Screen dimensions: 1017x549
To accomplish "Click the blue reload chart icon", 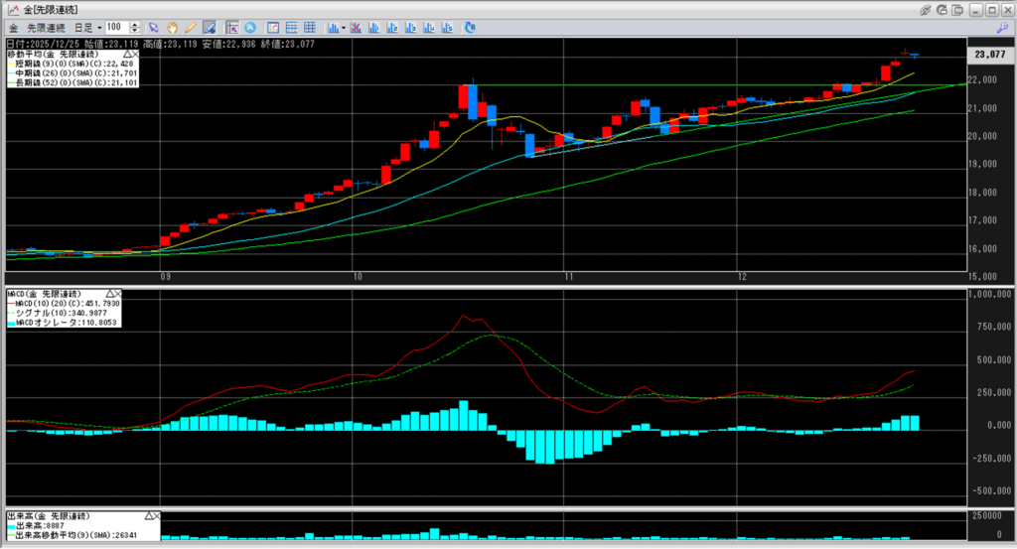I will [x=471, y=27].
